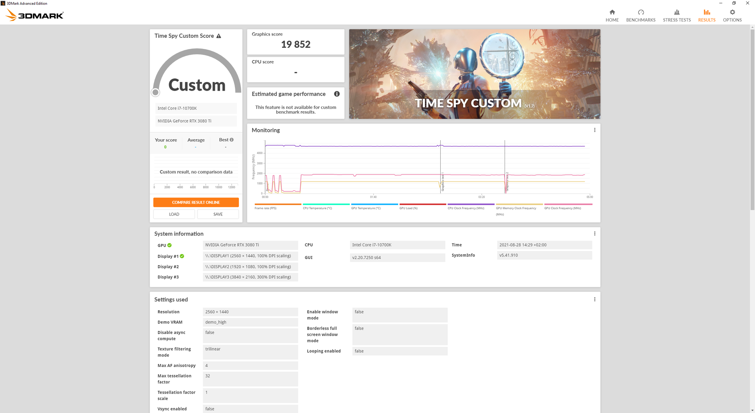
Task: Click the Load button
Action: [x=174, y=214]
